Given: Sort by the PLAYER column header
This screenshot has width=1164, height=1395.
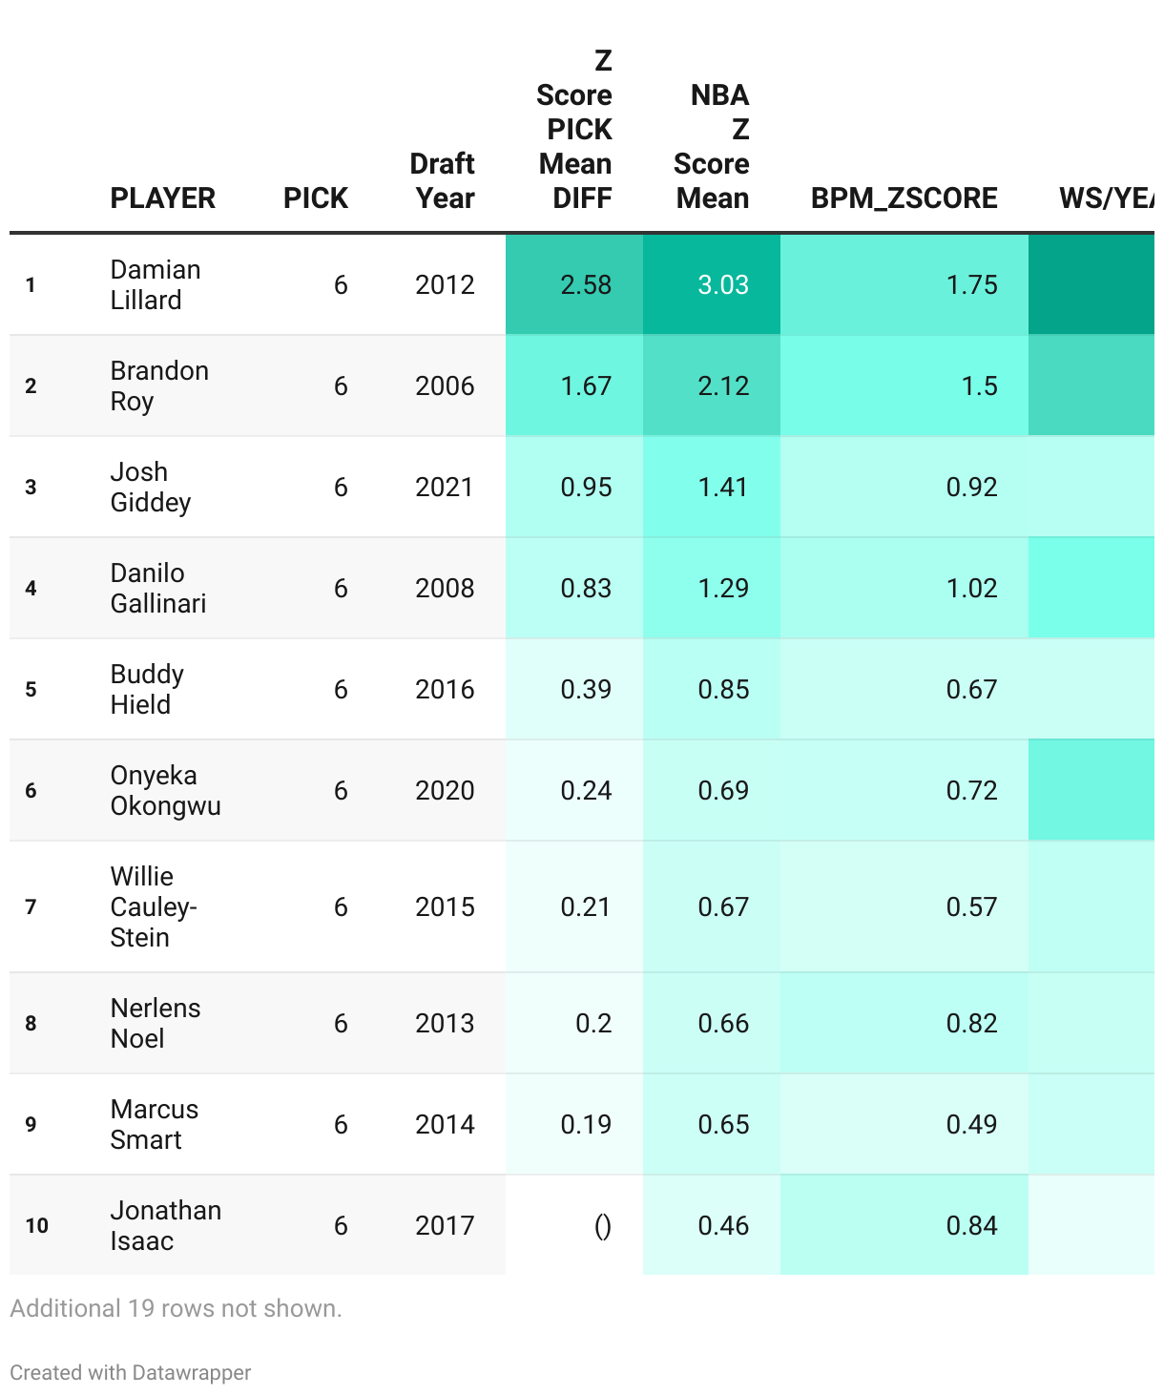Looking at the screenshot, I should 163,198.
